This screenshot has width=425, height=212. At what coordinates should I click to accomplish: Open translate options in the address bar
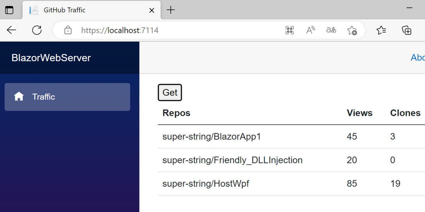coord(331,30)
